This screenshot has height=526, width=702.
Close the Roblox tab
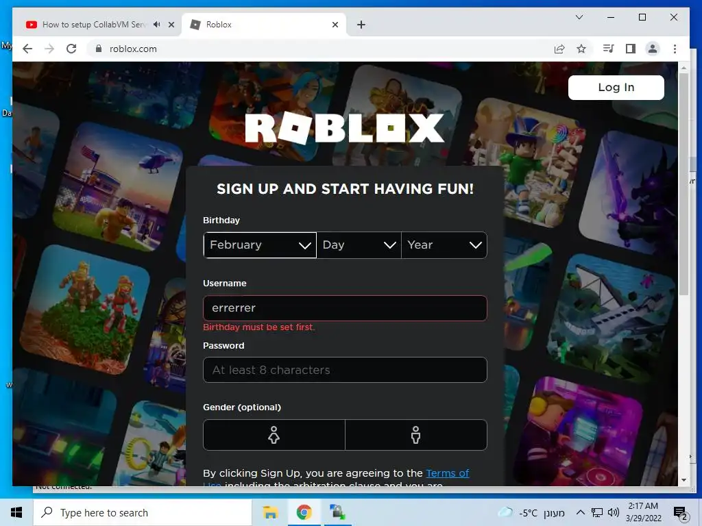click(x=335, y=25)
